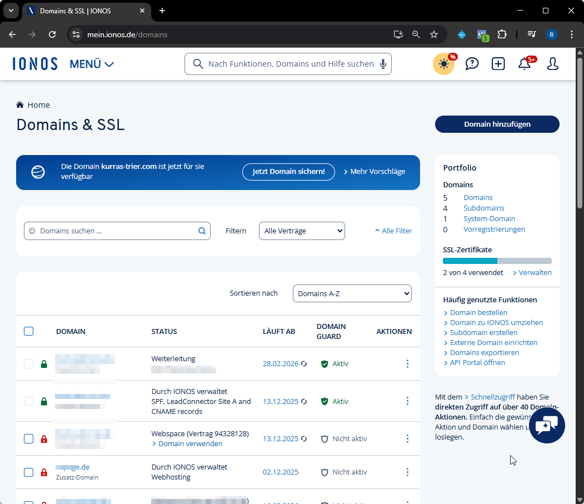Open Mehr Vorschläge link
This screenshot has height=504, width=584.
pos(375,172)
